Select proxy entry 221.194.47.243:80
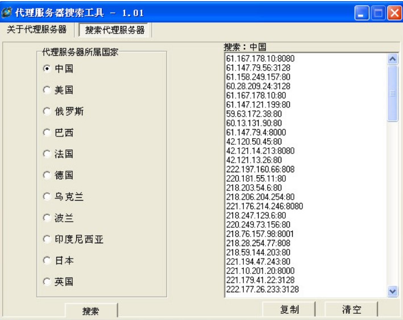 click(x=258, y=261)
